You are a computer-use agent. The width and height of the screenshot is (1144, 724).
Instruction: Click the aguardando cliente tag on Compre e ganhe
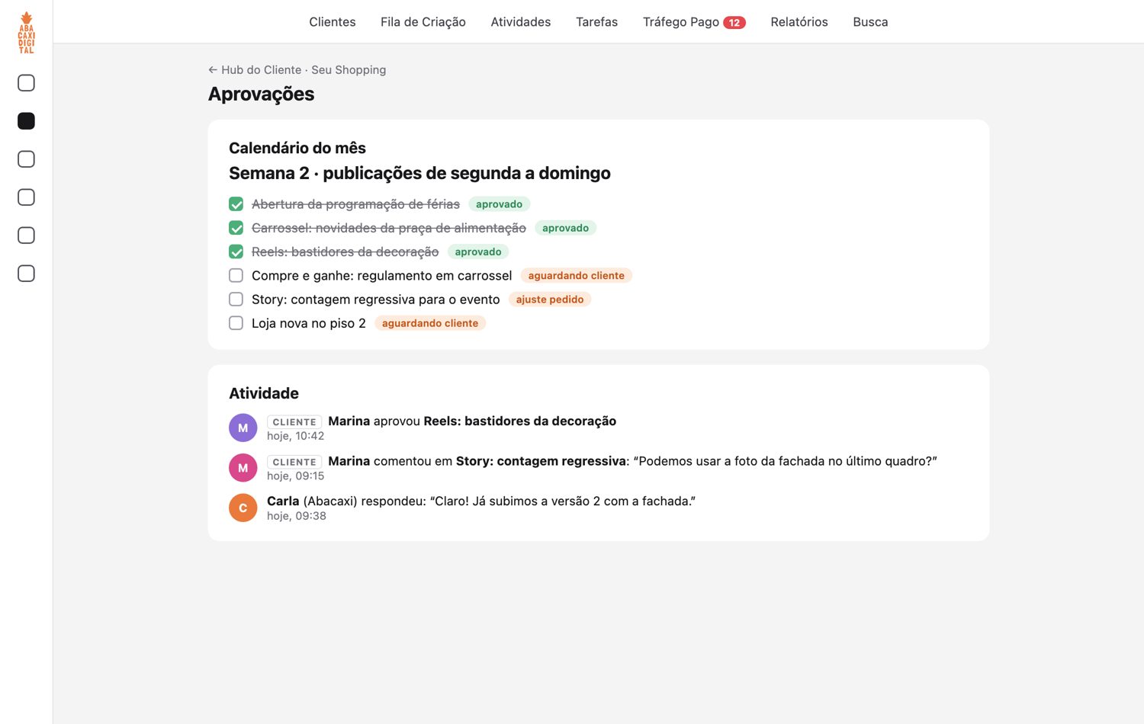(x=577, y=276)
